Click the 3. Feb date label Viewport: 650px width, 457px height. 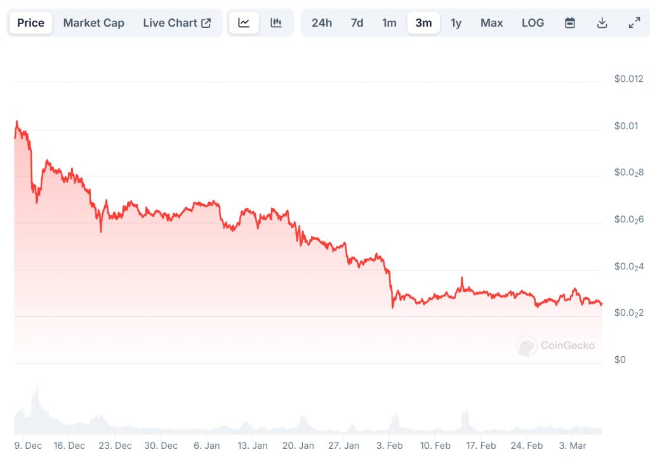389,446
